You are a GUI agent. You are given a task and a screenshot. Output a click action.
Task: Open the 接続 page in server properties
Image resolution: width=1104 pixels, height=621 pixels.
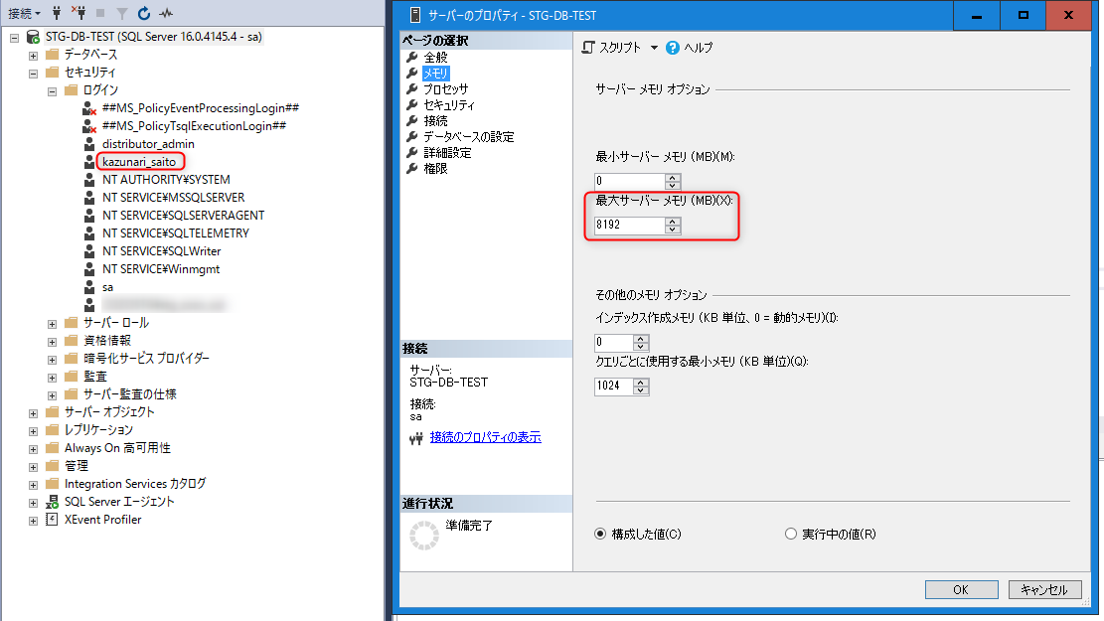click(x=435, y=121)
